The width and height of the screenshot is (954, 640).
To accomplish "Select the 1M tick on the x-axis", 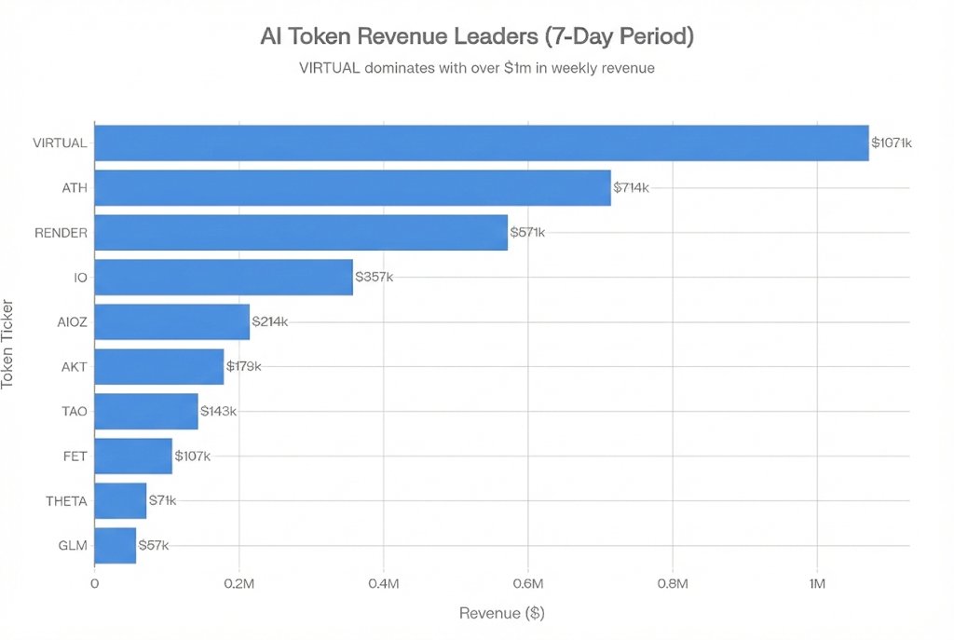I will pyautogui.click(x=817, y=584).
